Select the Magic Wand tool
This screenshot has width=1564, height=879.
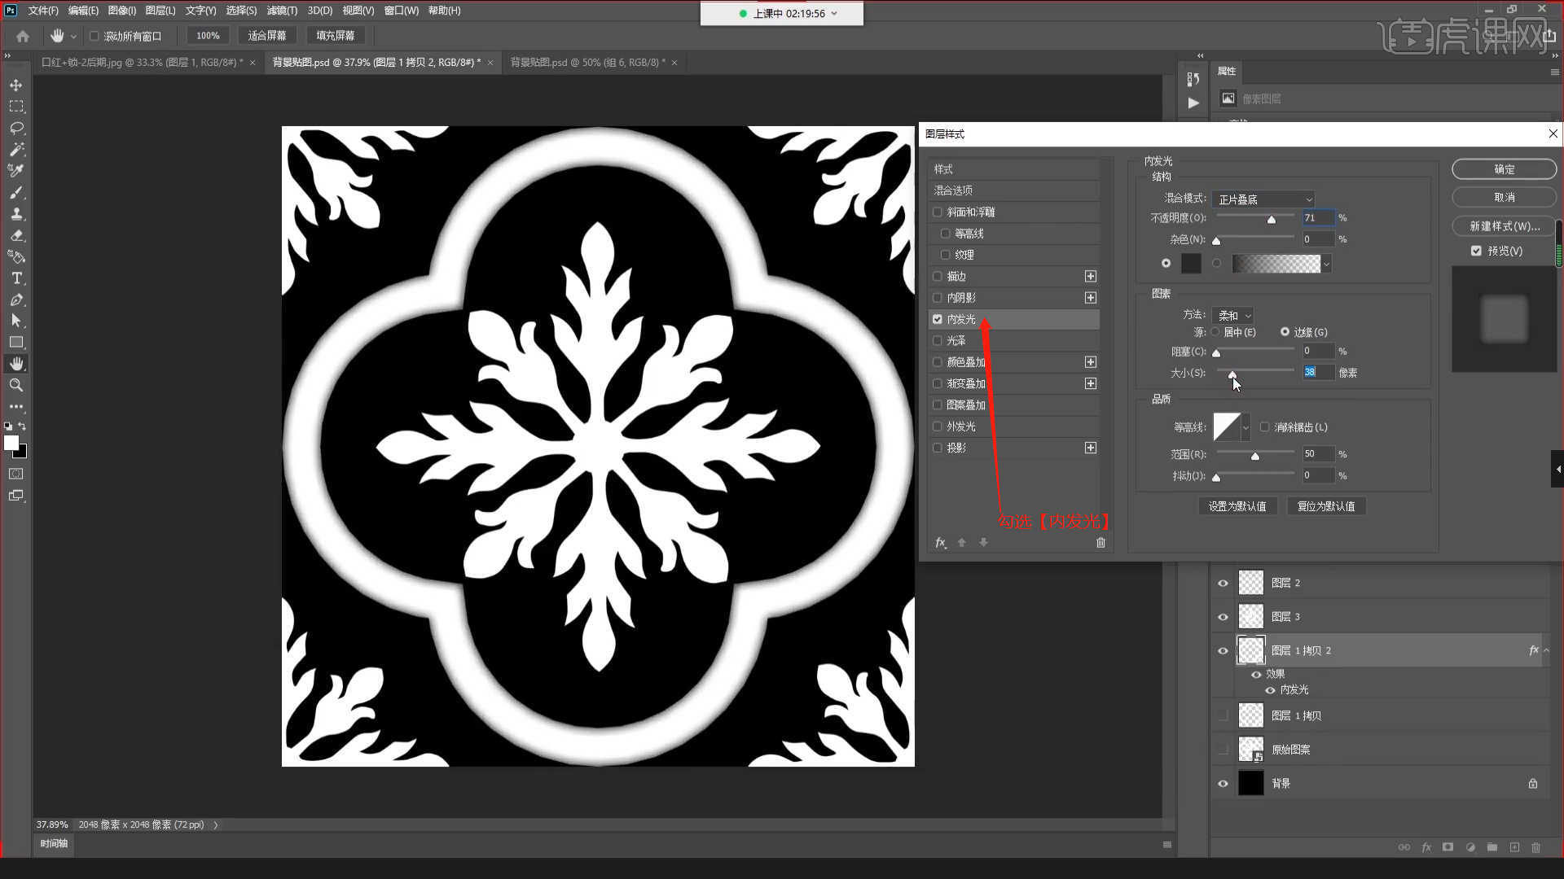pyautogui.click(x=16, y=150)
